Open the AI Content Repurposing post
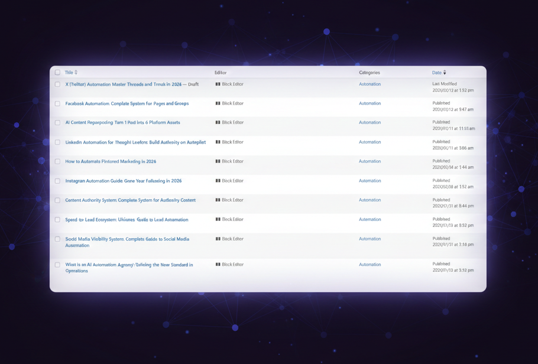538x364 pixels. (122, 122)
